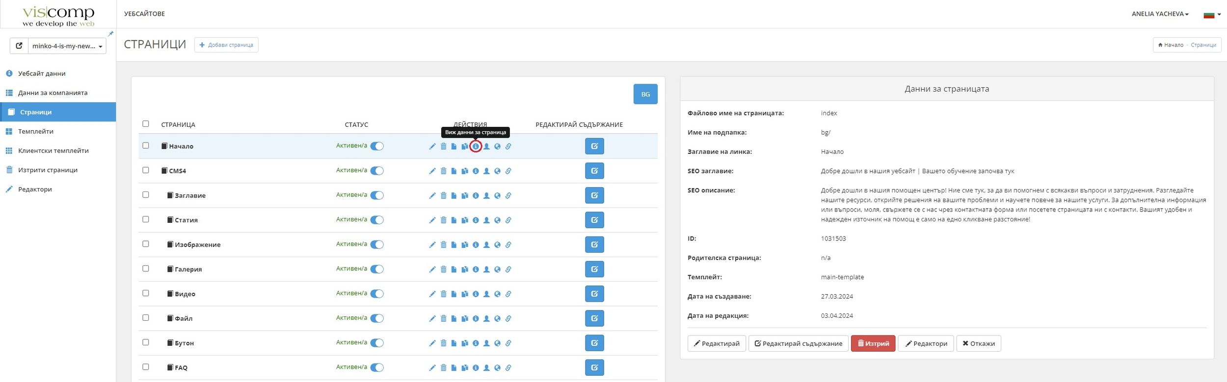This screenshot has width=1227, height=382.
Task: Check the select-all checkbox in table header
Action: pyautogui.click(x=146, y=124)
